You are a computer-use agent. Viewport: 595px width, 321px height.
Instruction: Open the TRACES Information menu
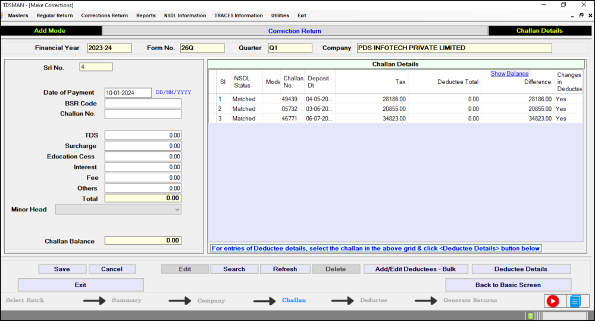tap(239, 15)
